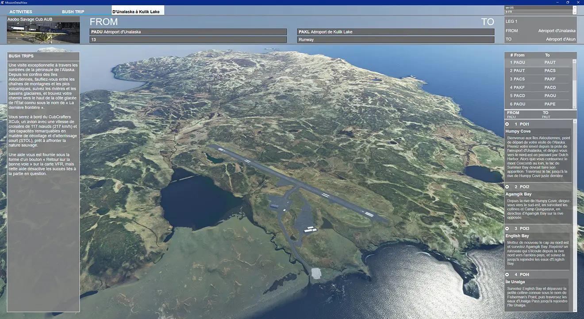Choose fr-FR in the language list
This screenshot has width=584, height=319.
coord(538,11)
